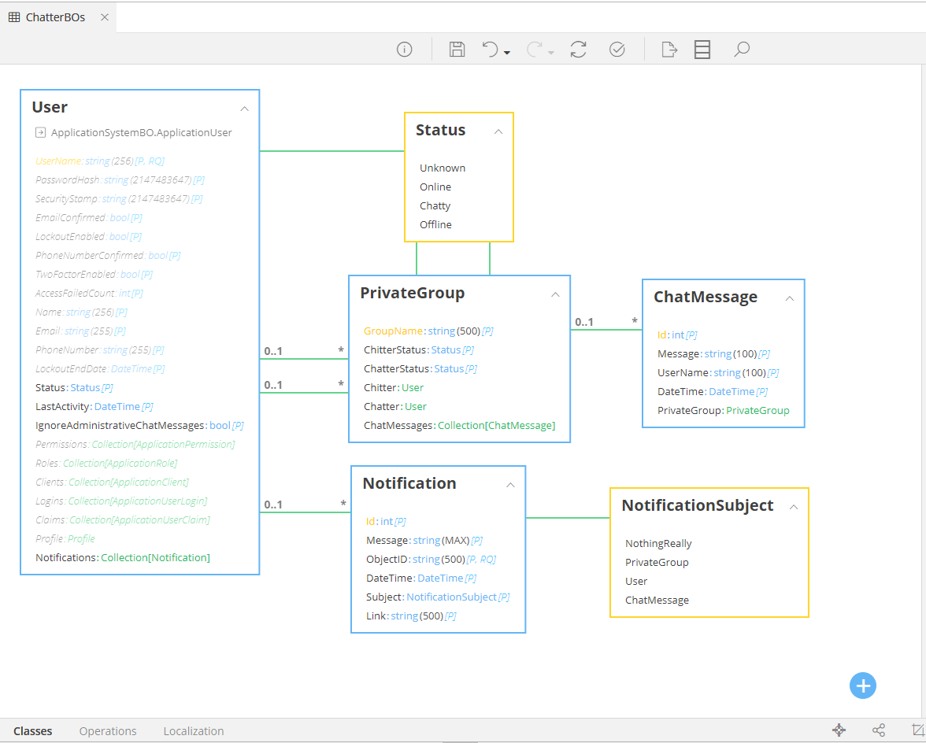This screenshot has width=926, height=743.
Task: Click the export document icon
Action: [x=669, y=50]
